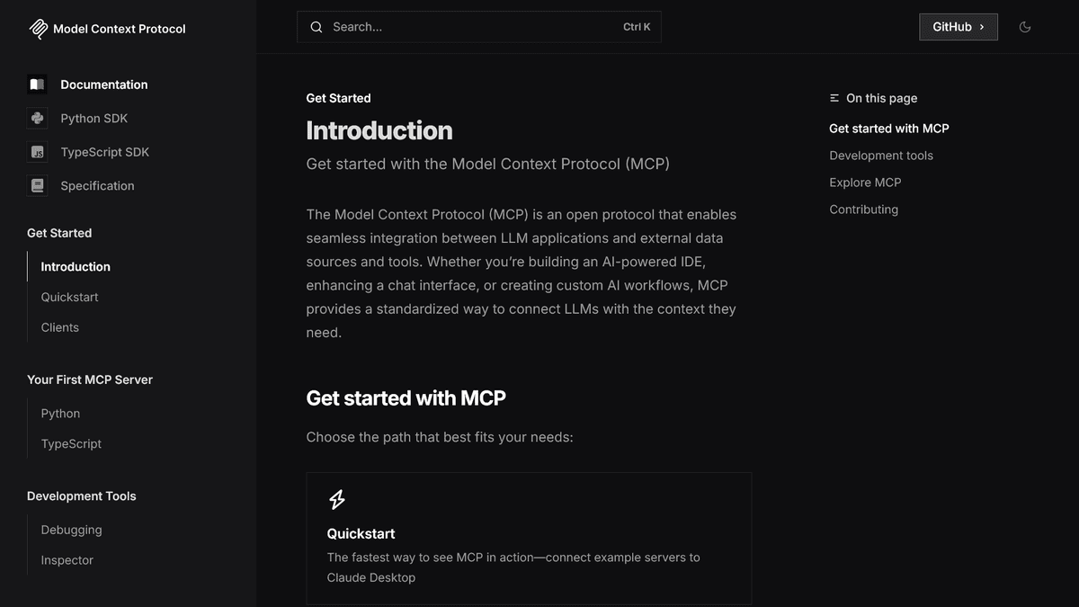Select the Inspector sidebar item

[67, 560]
